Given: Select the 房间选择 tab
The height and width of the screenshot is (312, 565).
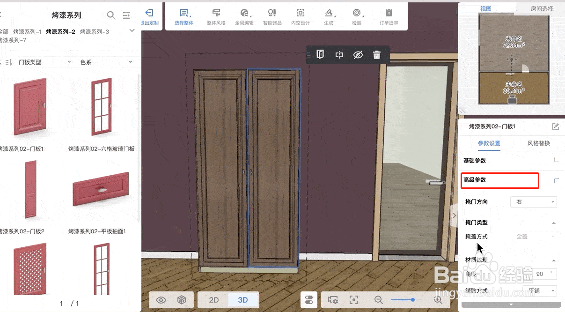Looking at the screenshot, I should point(542,8).
